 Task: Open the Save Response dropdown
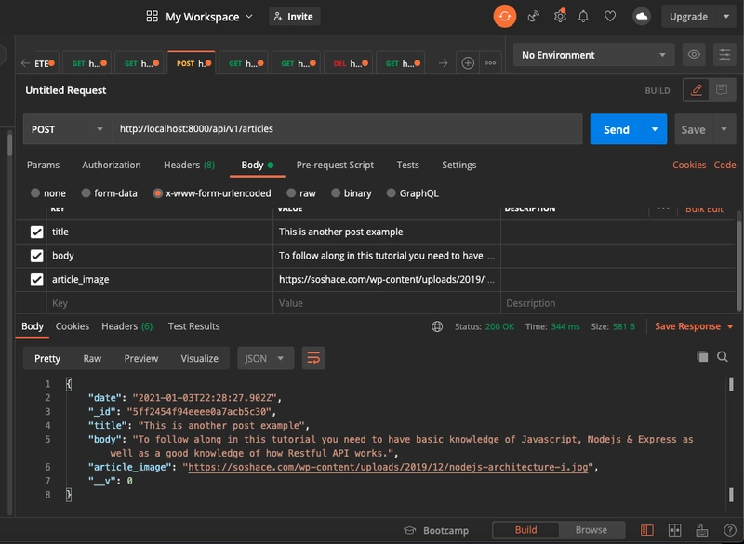coord(694,326)
